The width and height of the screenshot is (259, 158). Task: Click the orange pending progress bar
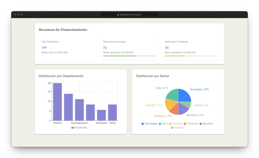point(191,56)
